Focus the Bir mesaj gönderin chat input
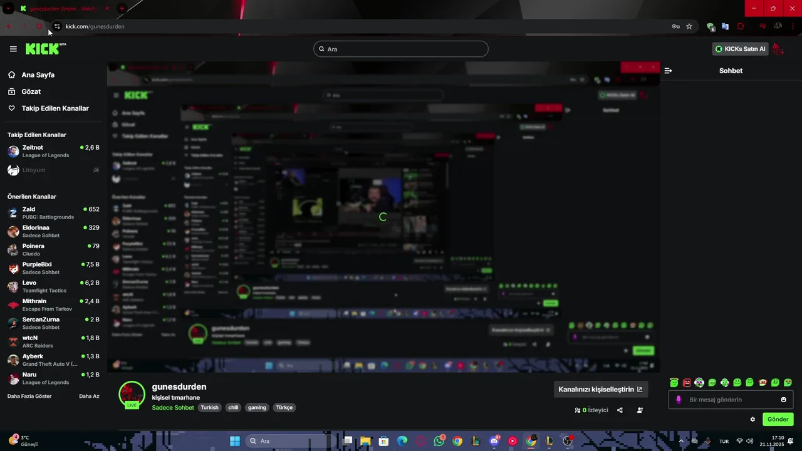 point(731,400)
